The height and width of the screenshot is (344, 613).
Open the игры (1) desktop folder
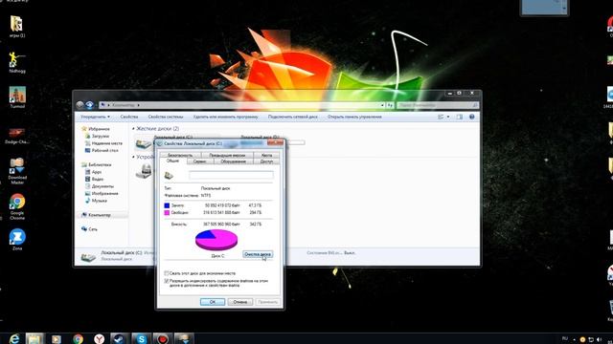tap(16, 26)
